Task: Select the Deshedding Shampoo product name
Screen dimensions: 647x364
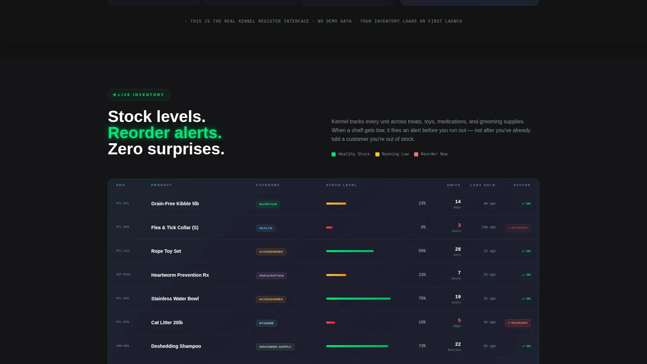Action: click(x=176, y=346)
